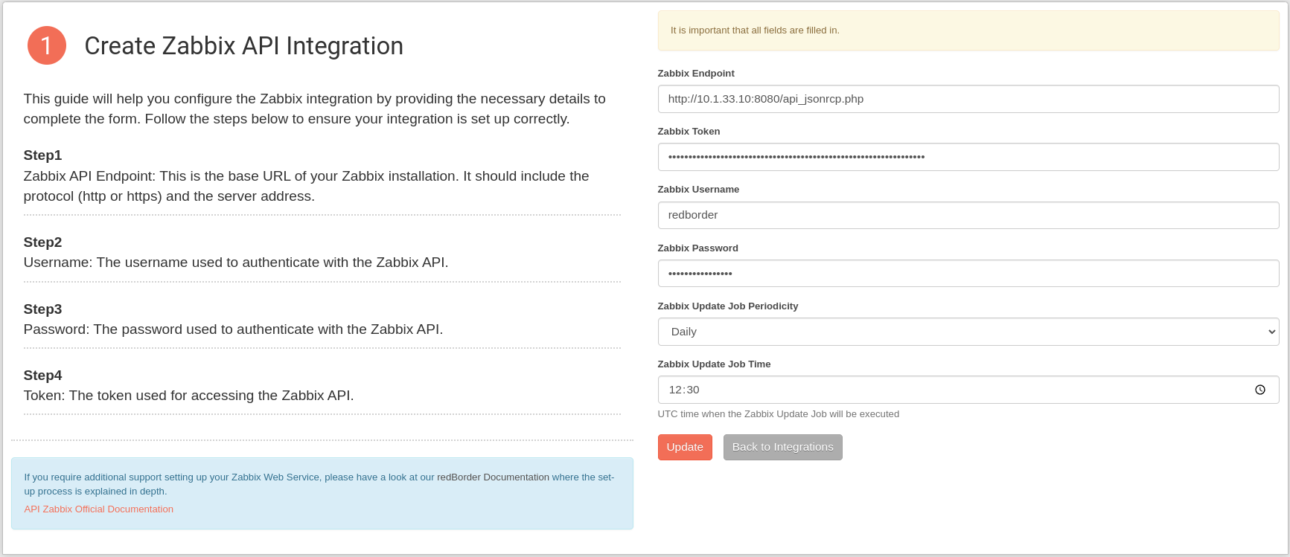Image resolution: width=1290 pixels, height=557 pixels.
Task: Focus the Zabbix Token field
Action: point(968,157)
